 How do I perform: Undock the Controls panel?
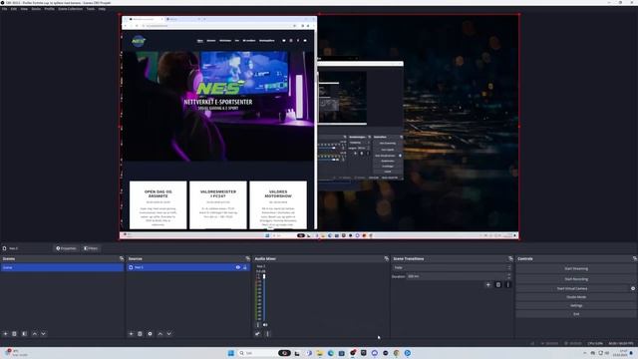635,258
